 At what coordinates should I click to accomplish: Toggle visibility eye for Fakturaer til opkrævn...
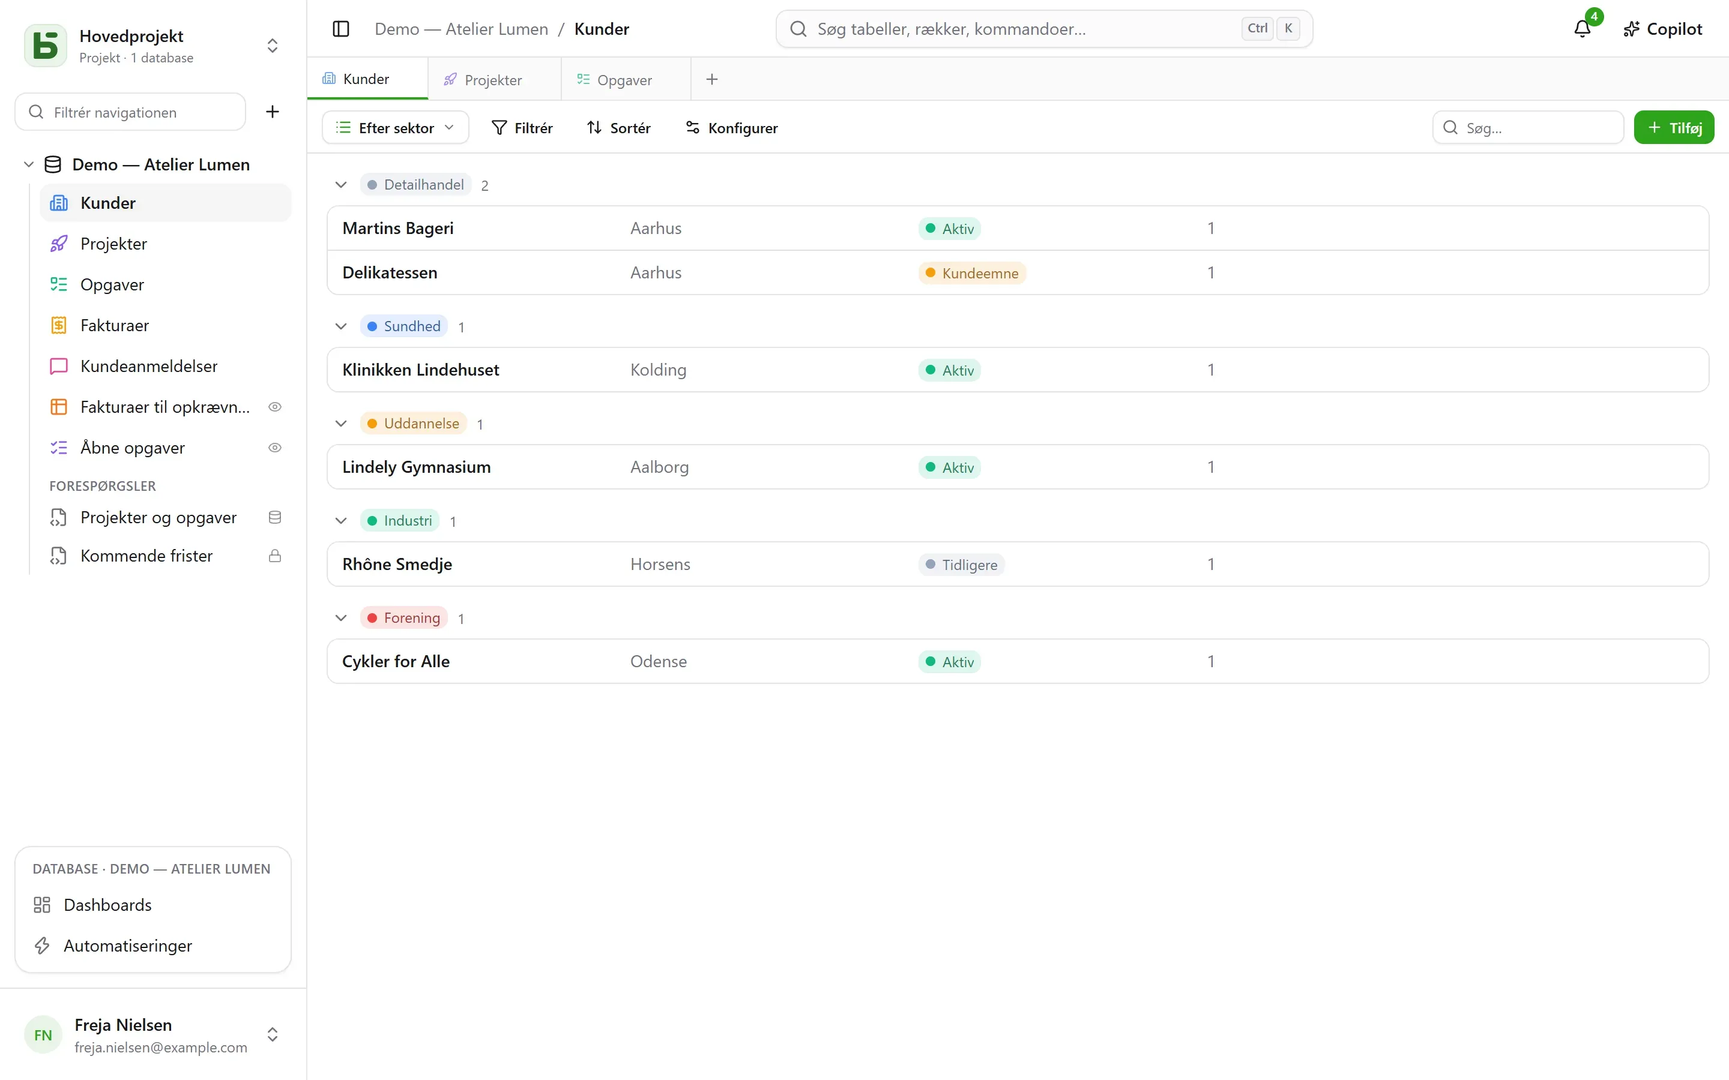pos(274,406)
